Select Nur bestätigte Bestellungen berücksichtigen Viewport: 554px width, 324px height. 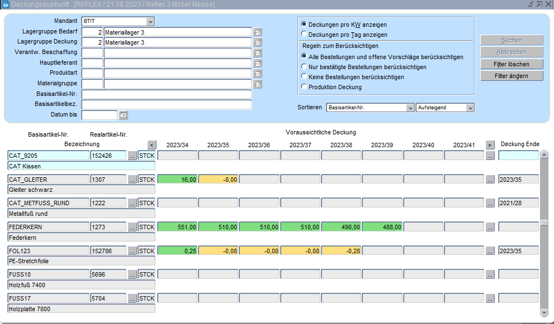pos(304,67)
